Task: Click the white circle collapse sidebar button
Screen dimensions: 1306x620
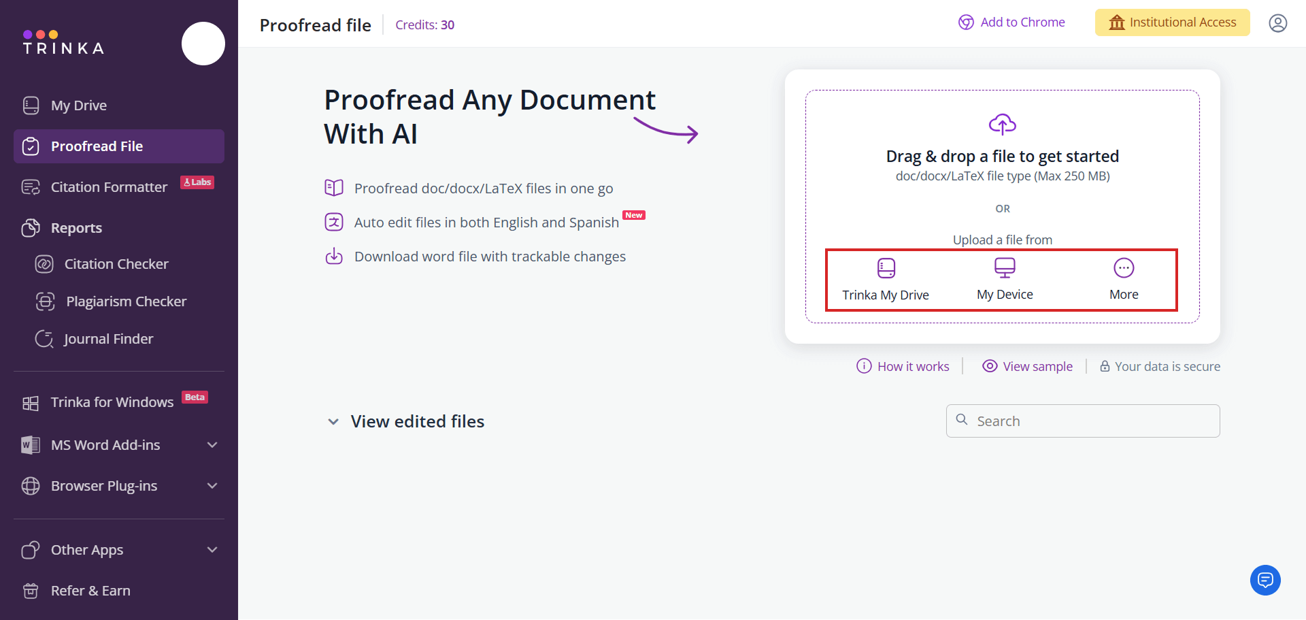Action: (x=203, y=44)
